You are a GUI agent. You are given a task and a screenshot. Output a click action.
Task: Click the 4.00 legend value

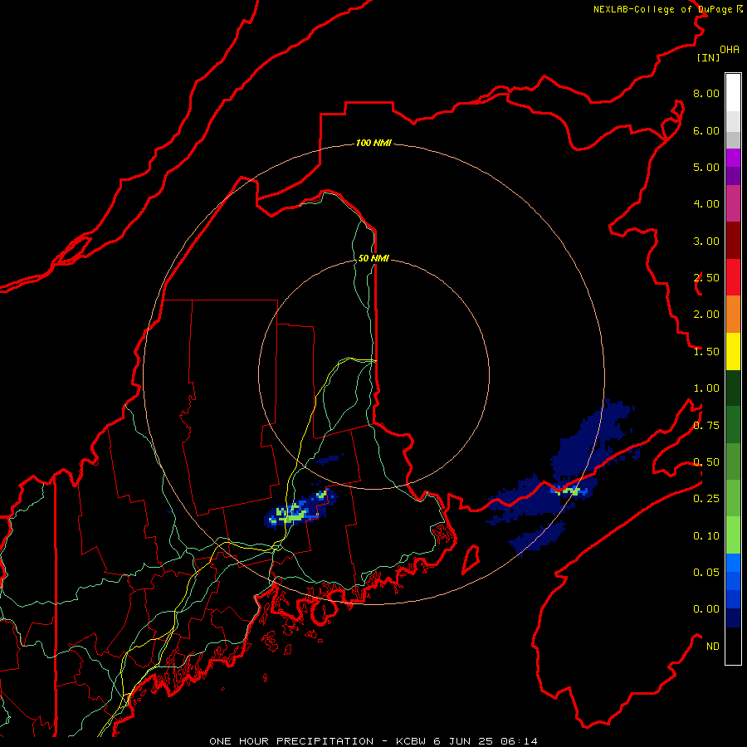[x=706, y=204]
